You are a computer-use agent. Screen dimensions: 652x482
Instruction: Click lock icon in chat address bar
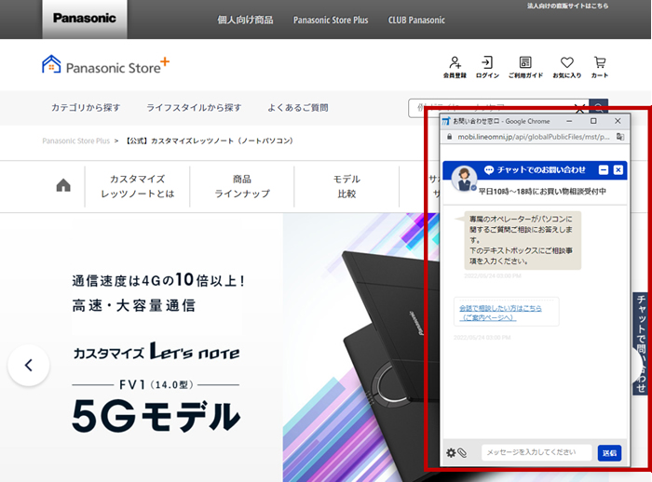coord(449,137)
